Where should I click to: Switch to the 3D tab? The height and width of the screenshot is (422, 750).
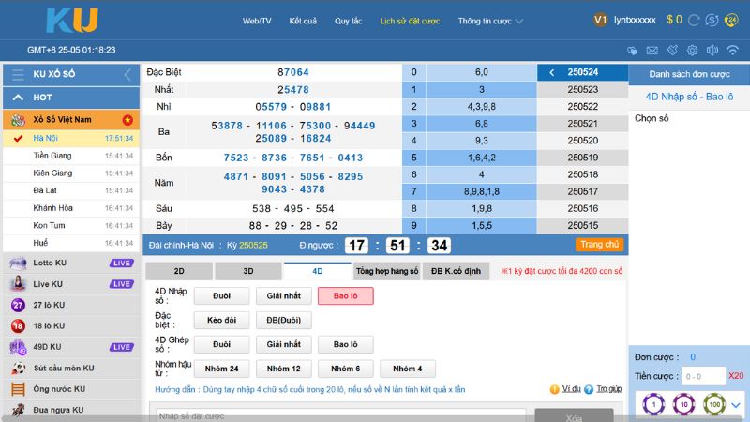tap(248, 271)
